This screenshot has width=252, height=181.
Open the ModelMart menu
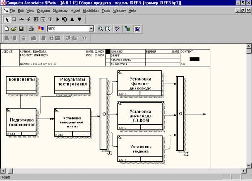[x=91, y=11]
